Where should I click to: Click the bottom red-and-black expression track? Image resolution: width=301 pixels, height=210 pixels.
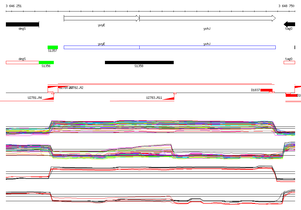150,197
